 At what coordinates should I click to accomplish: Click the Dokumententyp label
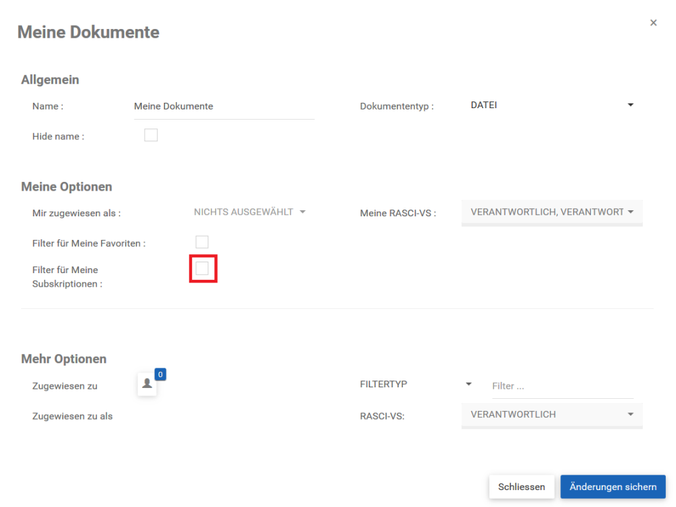pos(397,107)
